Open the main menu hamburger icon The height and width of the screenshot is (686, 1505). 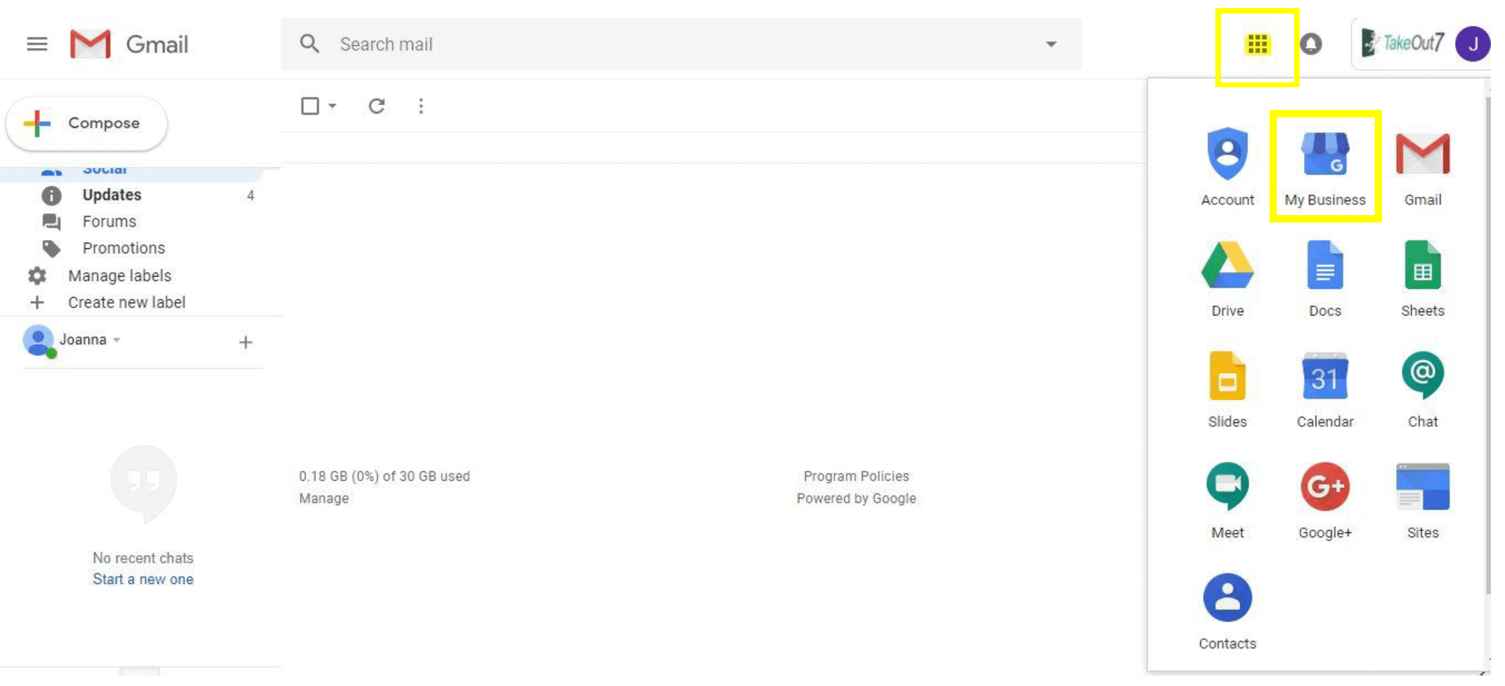coord(37,44)
